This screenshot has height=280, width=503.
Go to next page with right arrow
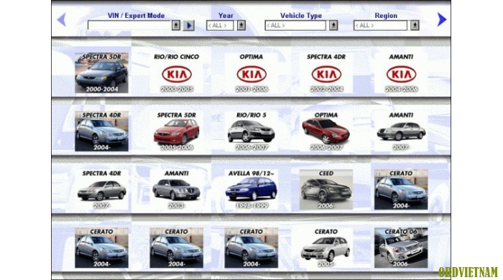pyautogui.click(x=442, y=19)
